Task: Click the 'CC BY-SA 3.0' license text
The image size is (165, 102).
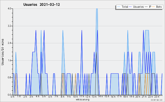Action: [x=156, y=100]
